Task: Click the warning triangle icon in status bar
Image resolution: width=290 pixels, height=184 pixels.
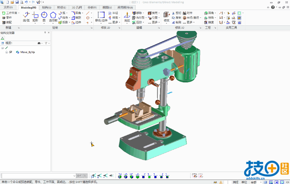Action: [221, 182]
